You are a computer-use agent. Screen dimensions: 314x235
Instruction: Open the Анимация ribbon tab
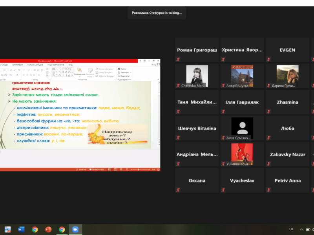point(17,65)
